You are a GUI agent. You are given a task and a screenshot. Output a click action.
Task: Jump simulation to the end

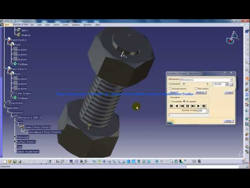pyautogui.click(x=204, y=106)
